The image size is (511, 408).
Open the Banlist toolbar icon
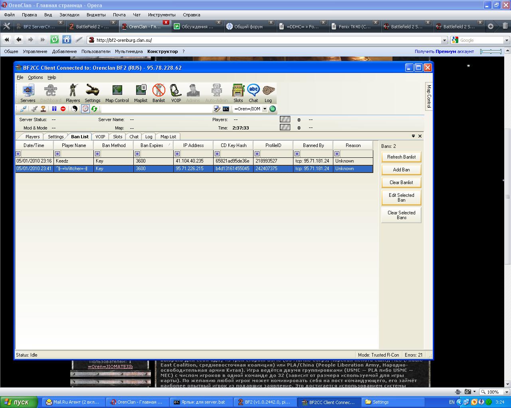point(158,94)
